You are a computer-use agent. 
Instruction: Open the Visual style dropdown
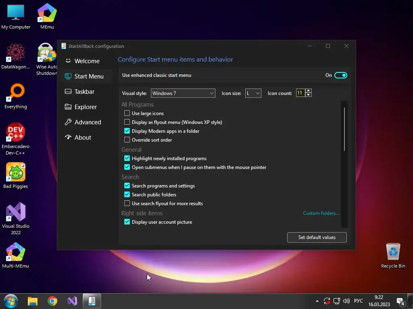click(183, 93)
